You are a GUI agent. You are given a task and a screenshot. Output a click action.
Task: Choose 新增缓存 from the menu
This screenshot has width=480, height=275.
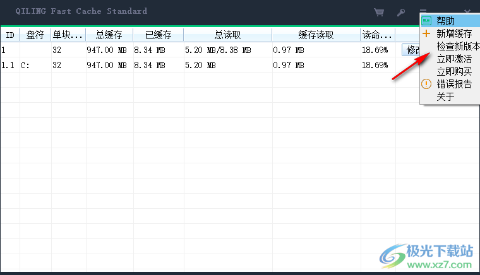tap(450, 33)
